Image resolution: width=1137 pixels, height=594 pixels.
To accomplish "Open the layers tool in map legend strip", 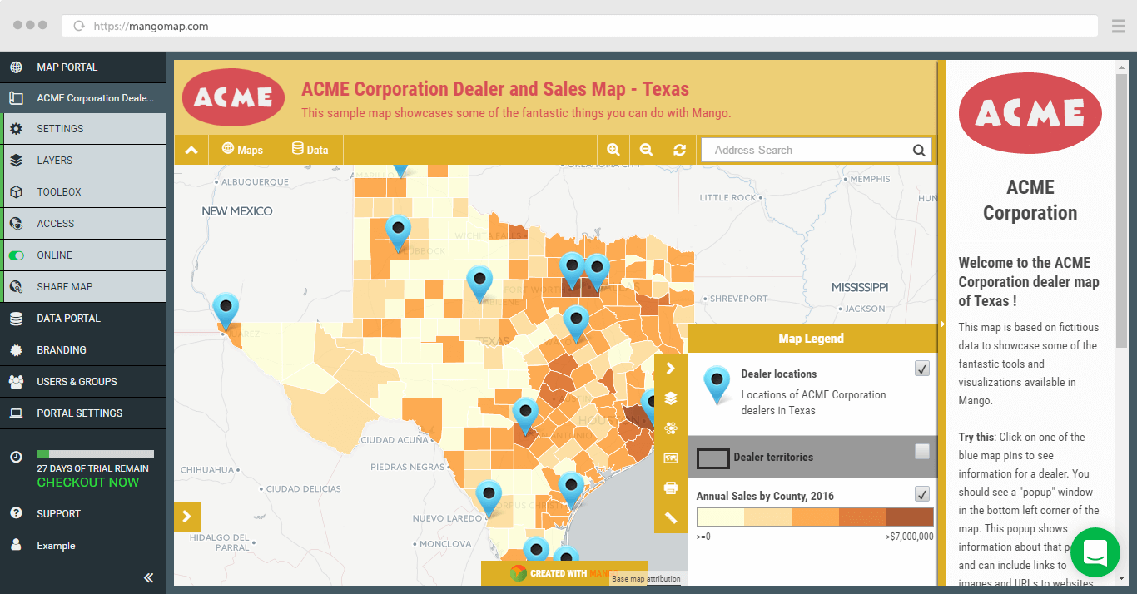I will point(671,398).
